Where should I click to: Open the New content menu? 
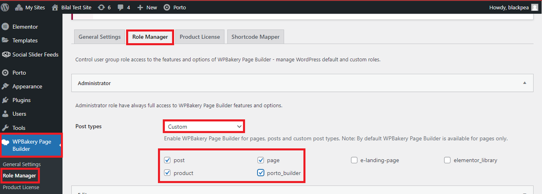pyautogui.click(x=147, y=7)
